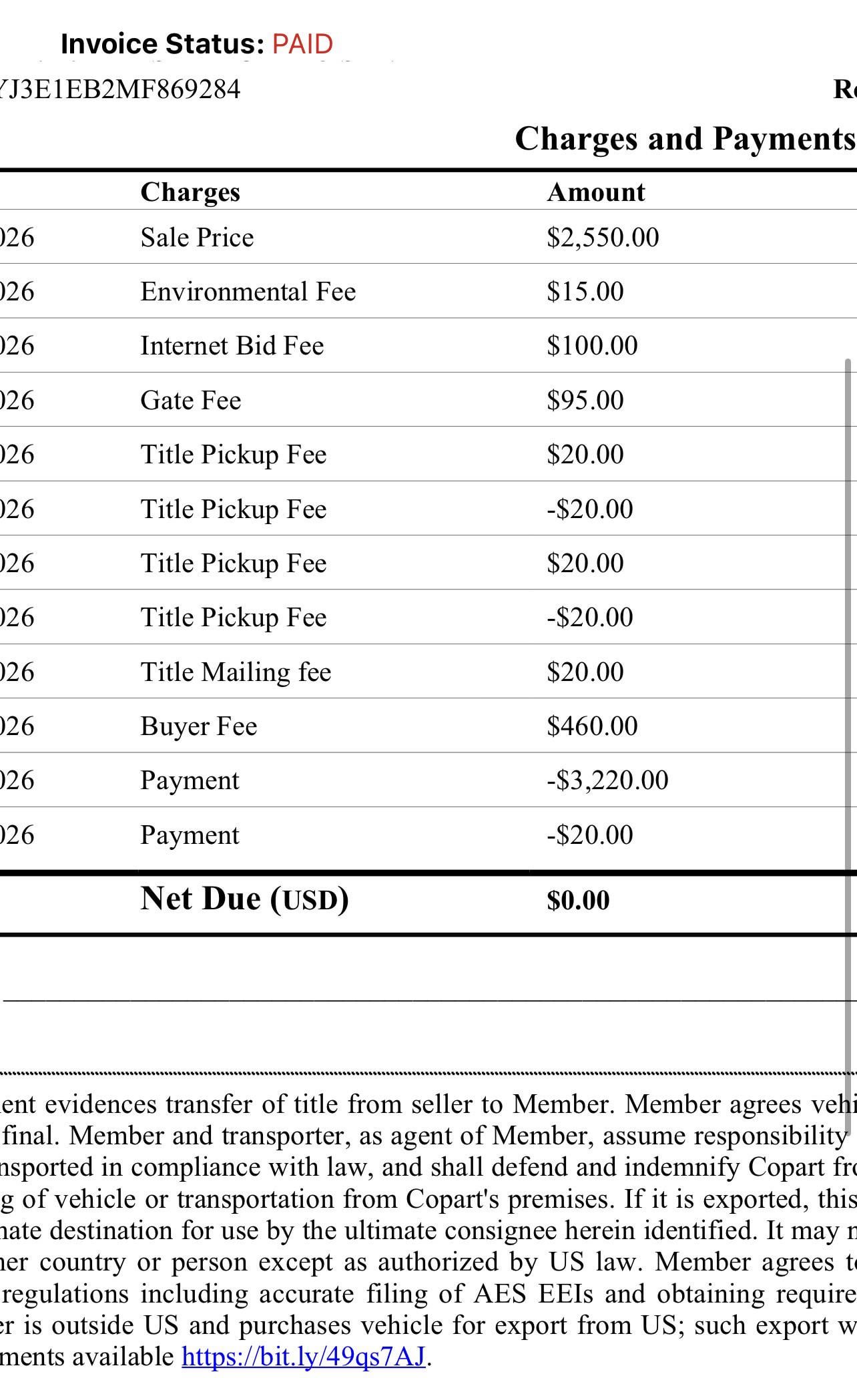Select the Title Mailing fee label

[236, 672]
